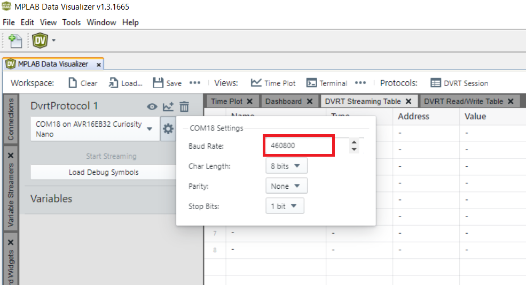Image resolution: width=526 pixels, height=285 pixels.
Task: Load a workspace file
Action: pos(126,83)
